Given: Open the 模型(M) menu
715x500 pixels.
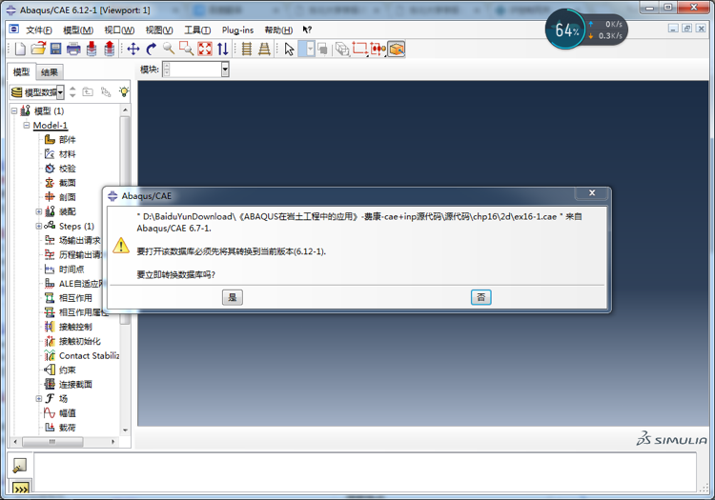Looking at the screenshot, I should [x=78, y=30].
